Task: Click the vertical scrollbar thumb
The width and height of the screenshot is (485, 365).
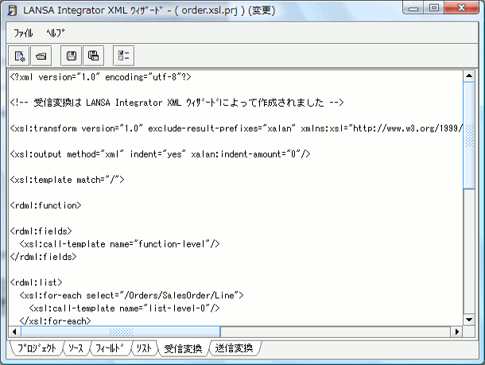Action: click(469, 135)
